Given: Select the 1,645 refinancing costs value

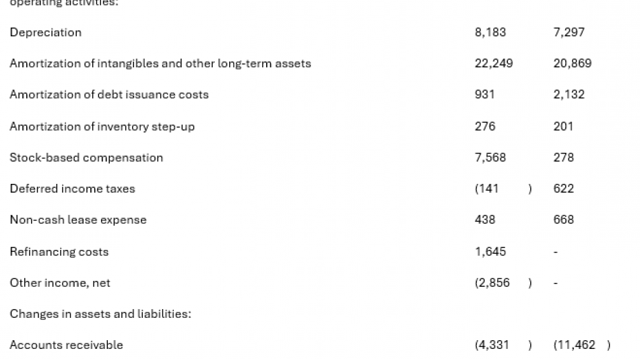Looking at the screenshot, I should click(x=490, y=252).
